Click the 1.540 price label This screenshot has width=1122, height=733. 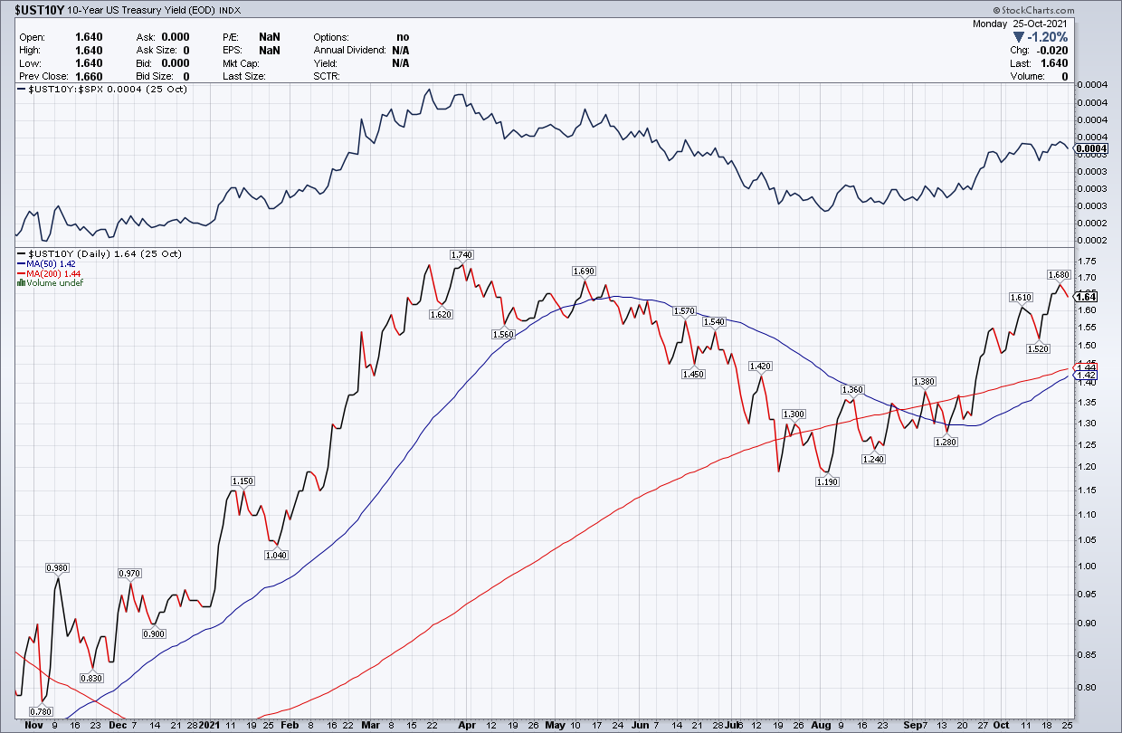point(715,321)
